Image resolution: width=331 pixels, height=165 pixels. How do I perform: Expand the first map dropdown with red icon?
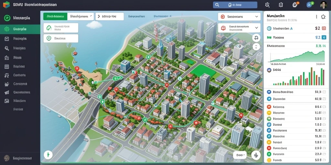(x=239, y=17)
